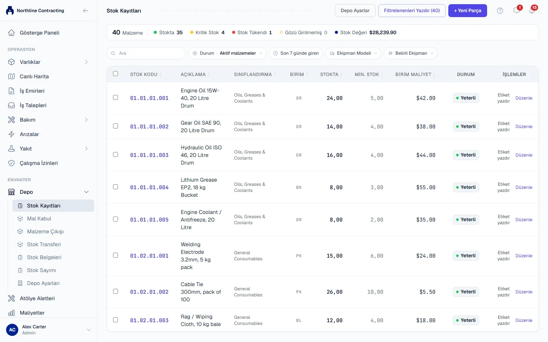Image resolution: width=548 pixels, height=342 pixels.
Task: Click Filtrelenenleri Yazdır (40)
Action: [x=412, y=11]
